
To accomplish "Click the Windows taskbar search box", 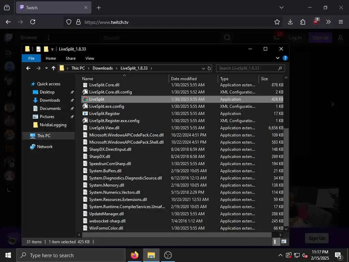I will pyautogui.click(x=71, y=255).
